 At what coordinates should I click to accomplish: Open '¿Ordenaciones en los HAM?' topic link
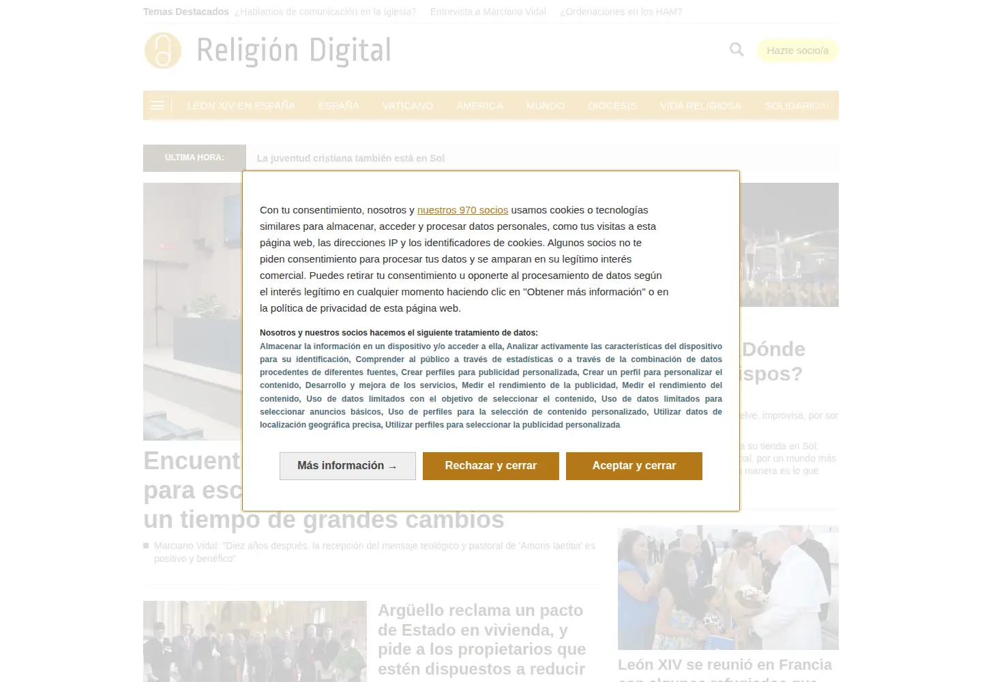(x=621, y=12)
